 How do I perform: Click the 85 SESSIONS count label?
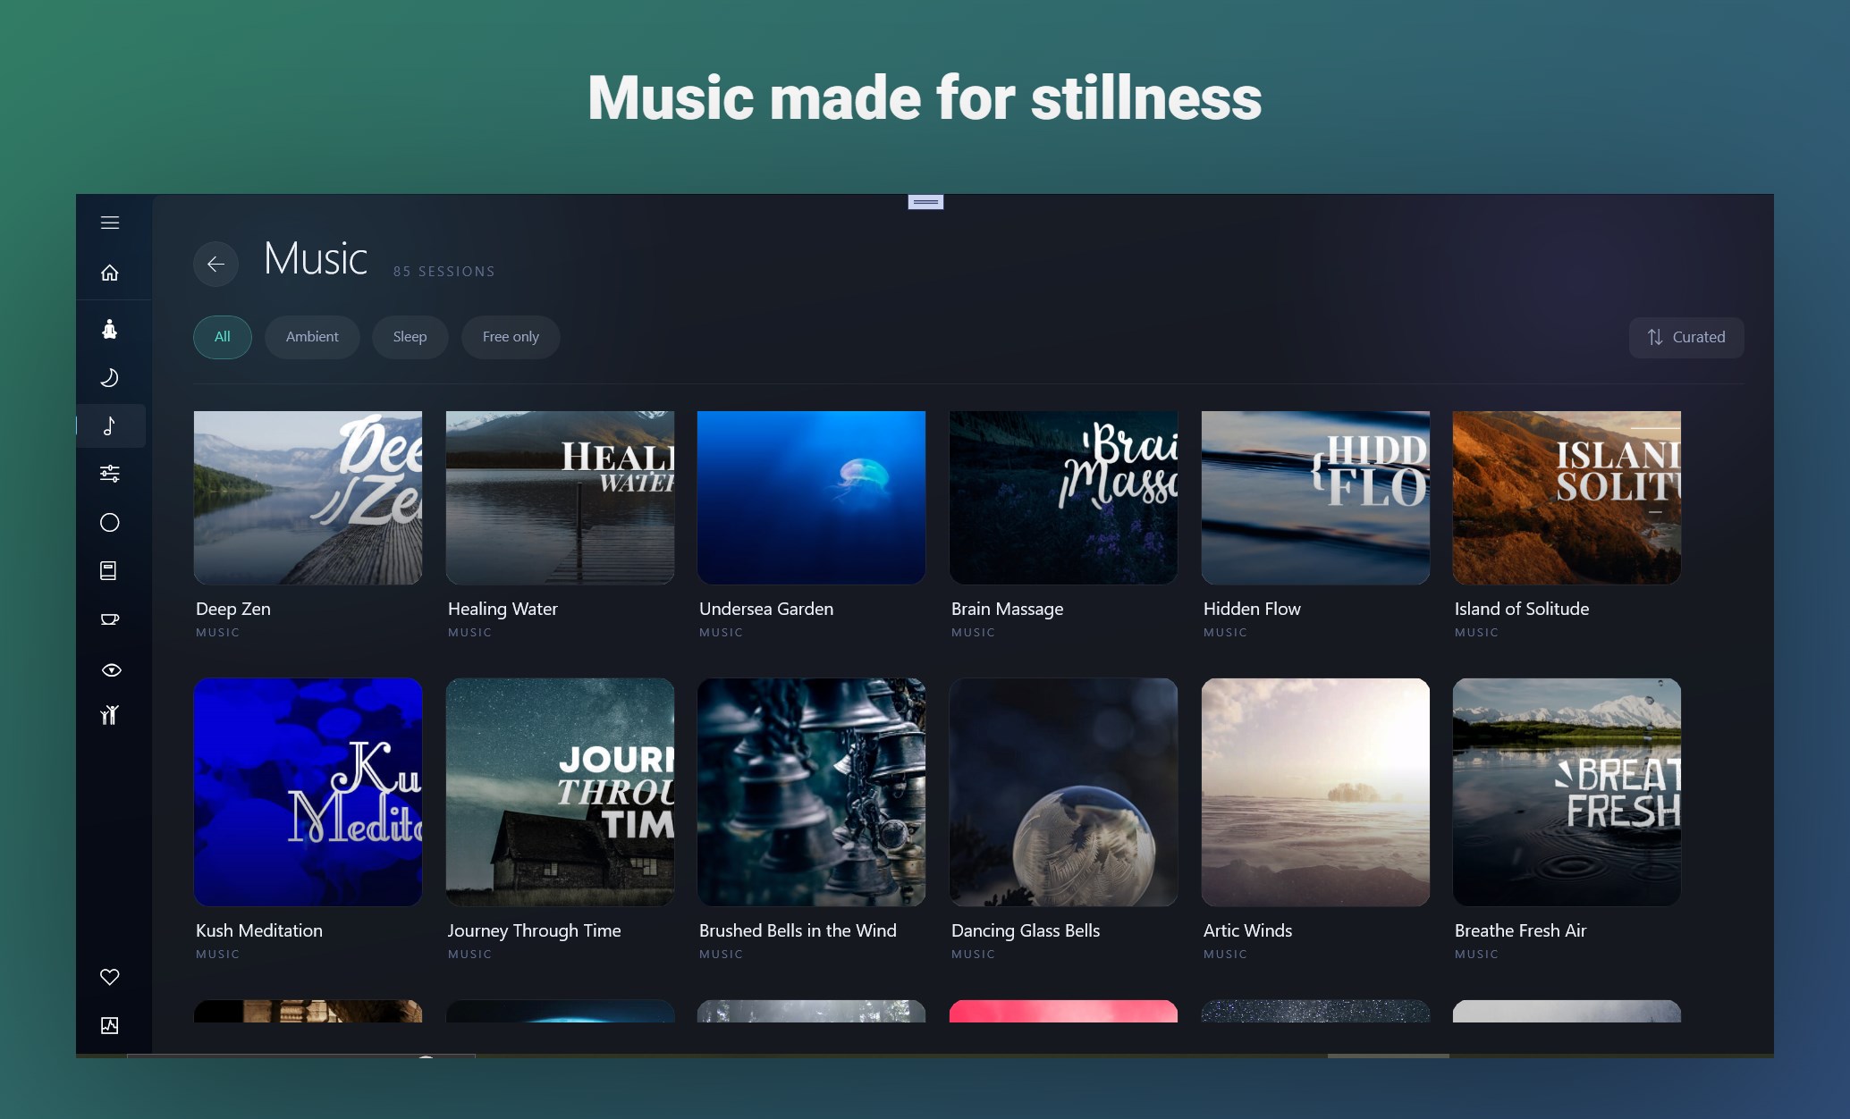443,272
